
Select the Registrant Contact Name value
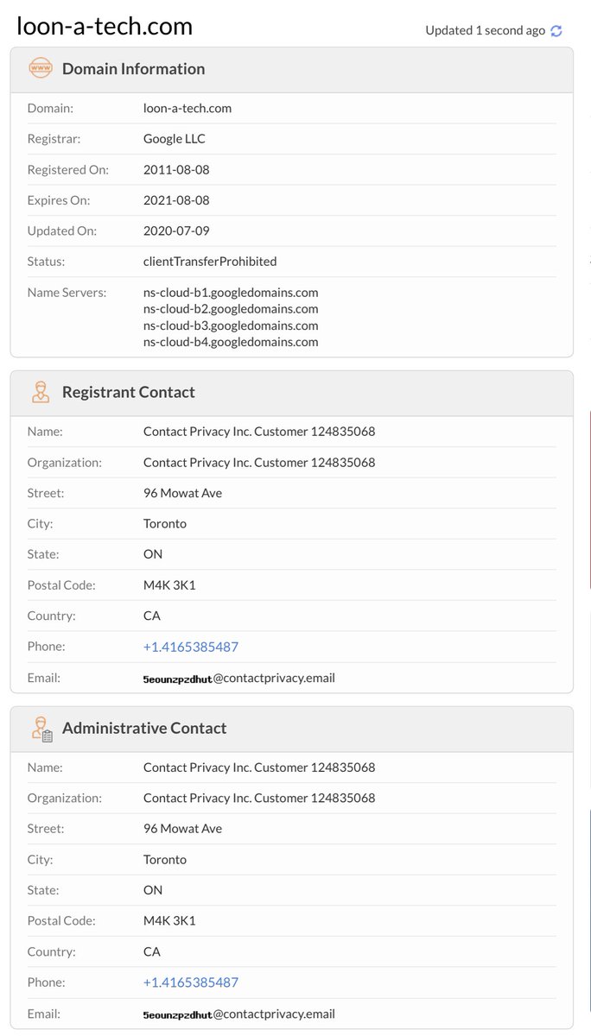259,432
